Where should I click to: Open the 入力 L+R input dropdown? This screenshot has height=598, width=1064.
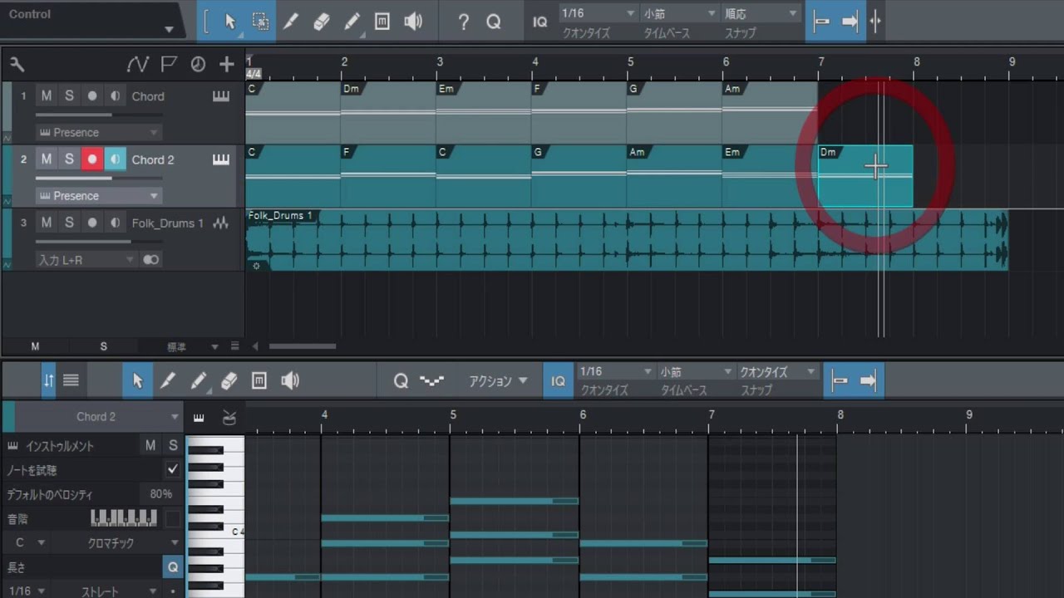[86, 260]
